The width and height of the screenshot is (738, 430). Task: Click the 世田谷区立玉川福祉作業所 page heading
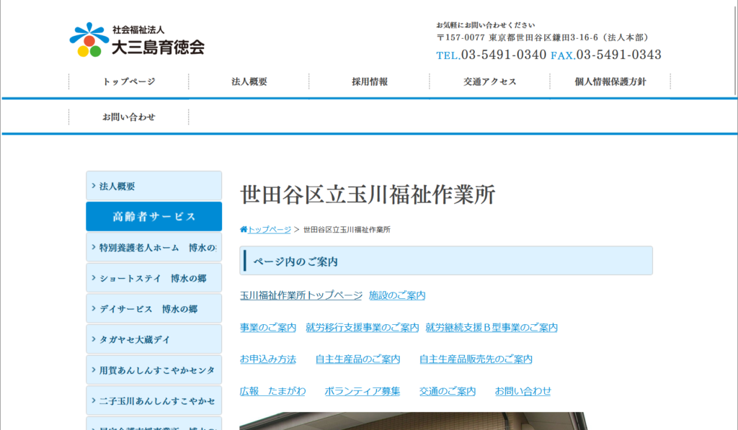coord(368,194)
